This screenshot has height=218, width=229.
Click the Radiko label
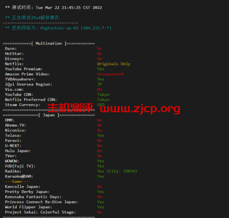pyautogui.click(x=13, y=171)
